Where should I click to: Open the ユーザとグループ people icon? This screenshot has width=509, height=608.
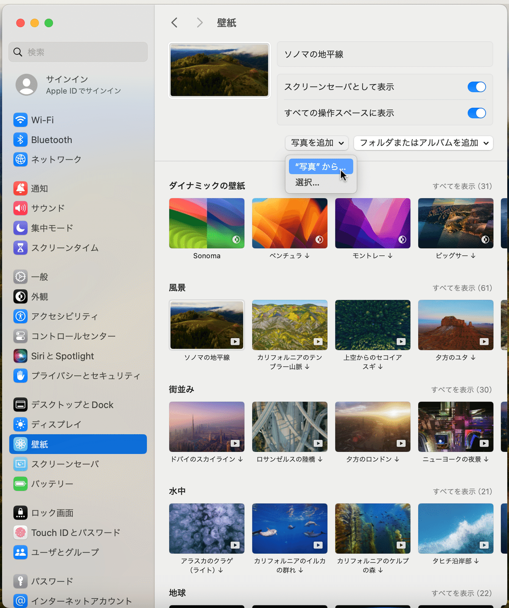tap(20, 552)
